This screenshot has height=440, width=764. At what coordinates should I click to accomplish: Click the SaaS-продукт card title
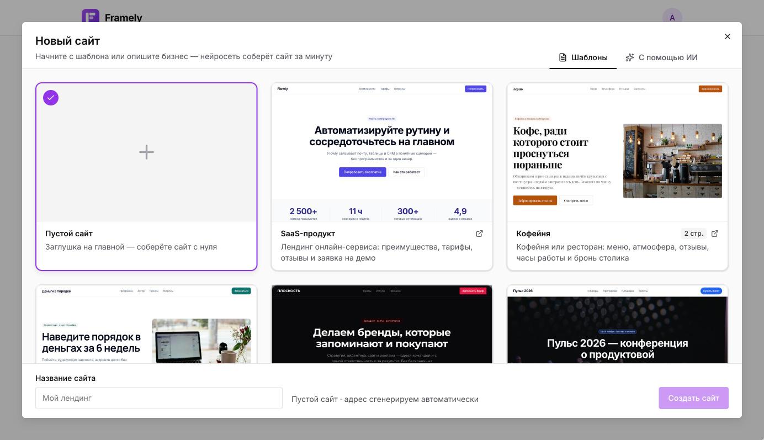[x=308, y=234]
